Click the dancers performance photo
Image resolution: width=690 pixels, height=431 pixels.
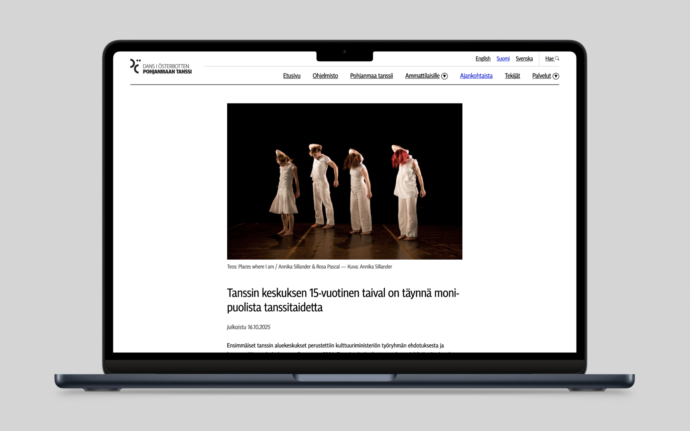(x=344, y=181)
